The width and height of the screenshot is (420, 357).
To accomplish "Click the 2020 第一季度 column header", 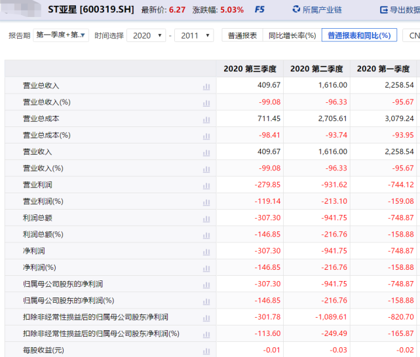I will [383, 69].
